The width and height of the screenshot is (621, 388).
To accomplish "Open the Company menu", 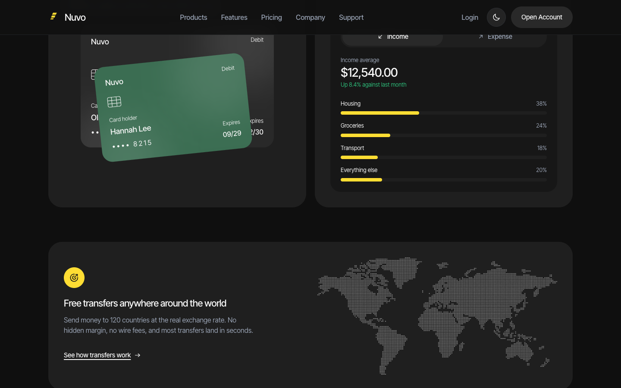I will click(310, 17).
